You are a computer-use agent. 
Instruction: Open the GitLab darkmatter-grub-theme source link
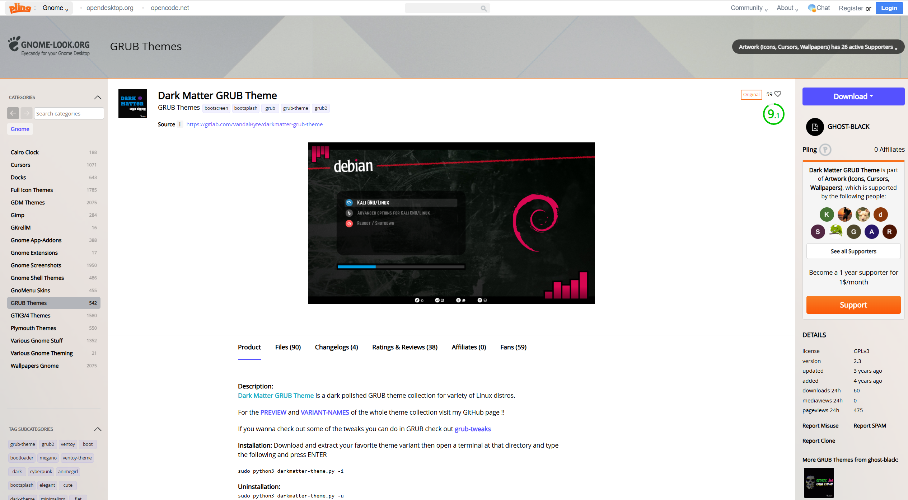254,124
